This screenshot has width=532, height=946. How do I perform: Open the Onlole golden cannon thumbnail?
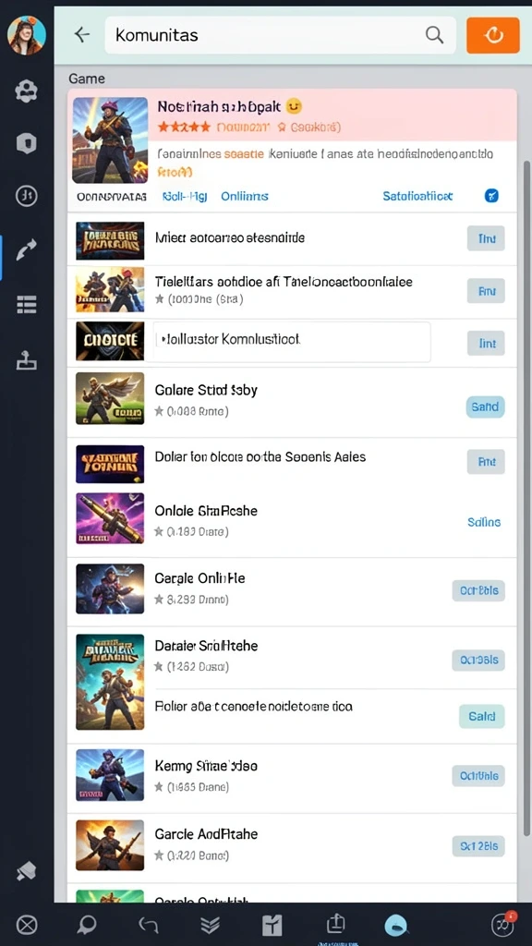point(110,519)
